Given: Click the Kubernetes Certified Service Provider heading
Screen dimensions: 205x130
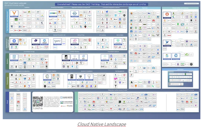Looking at the screenshot, I should click(x=117, y=90).
